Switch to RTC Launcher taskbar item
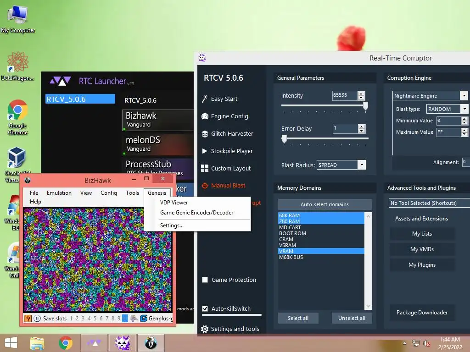The height and width of the screenshot is (352, 470). pos(94,343)
